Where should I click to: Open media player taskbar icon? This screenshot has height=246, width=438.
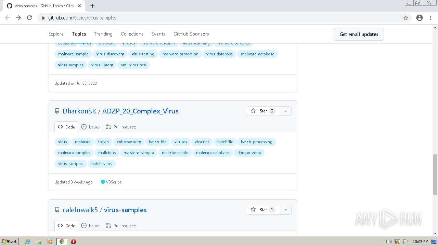pyautogui.click(x=50, y=242)
